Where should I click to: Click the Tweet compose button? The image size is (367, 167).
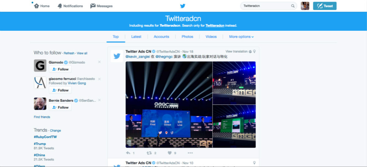(x=325, y=6)
